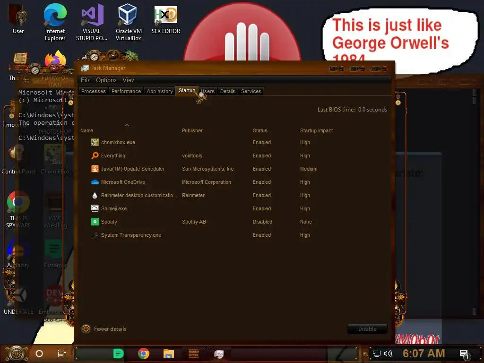The width and height of the screenshot is (484, 363).
Task: Select Spotify None startup impact cell
Action: tap(306, 222)
